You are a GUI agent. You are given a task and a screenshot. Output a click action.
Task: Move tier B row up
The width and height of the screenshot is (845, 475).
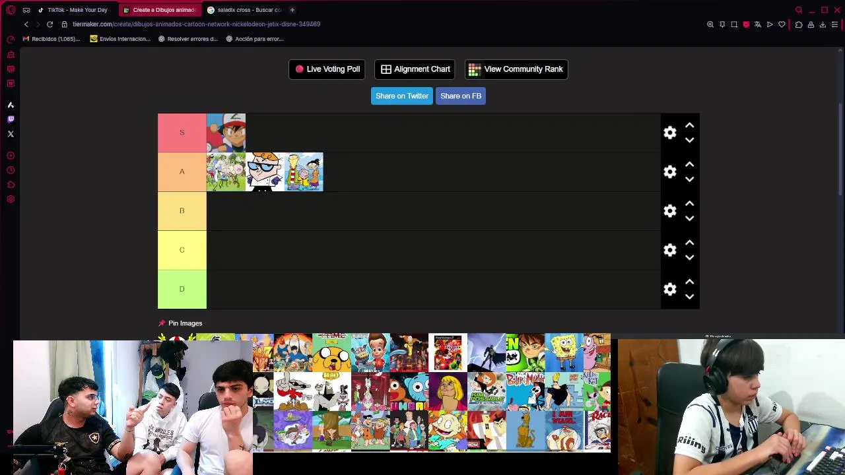689,203
